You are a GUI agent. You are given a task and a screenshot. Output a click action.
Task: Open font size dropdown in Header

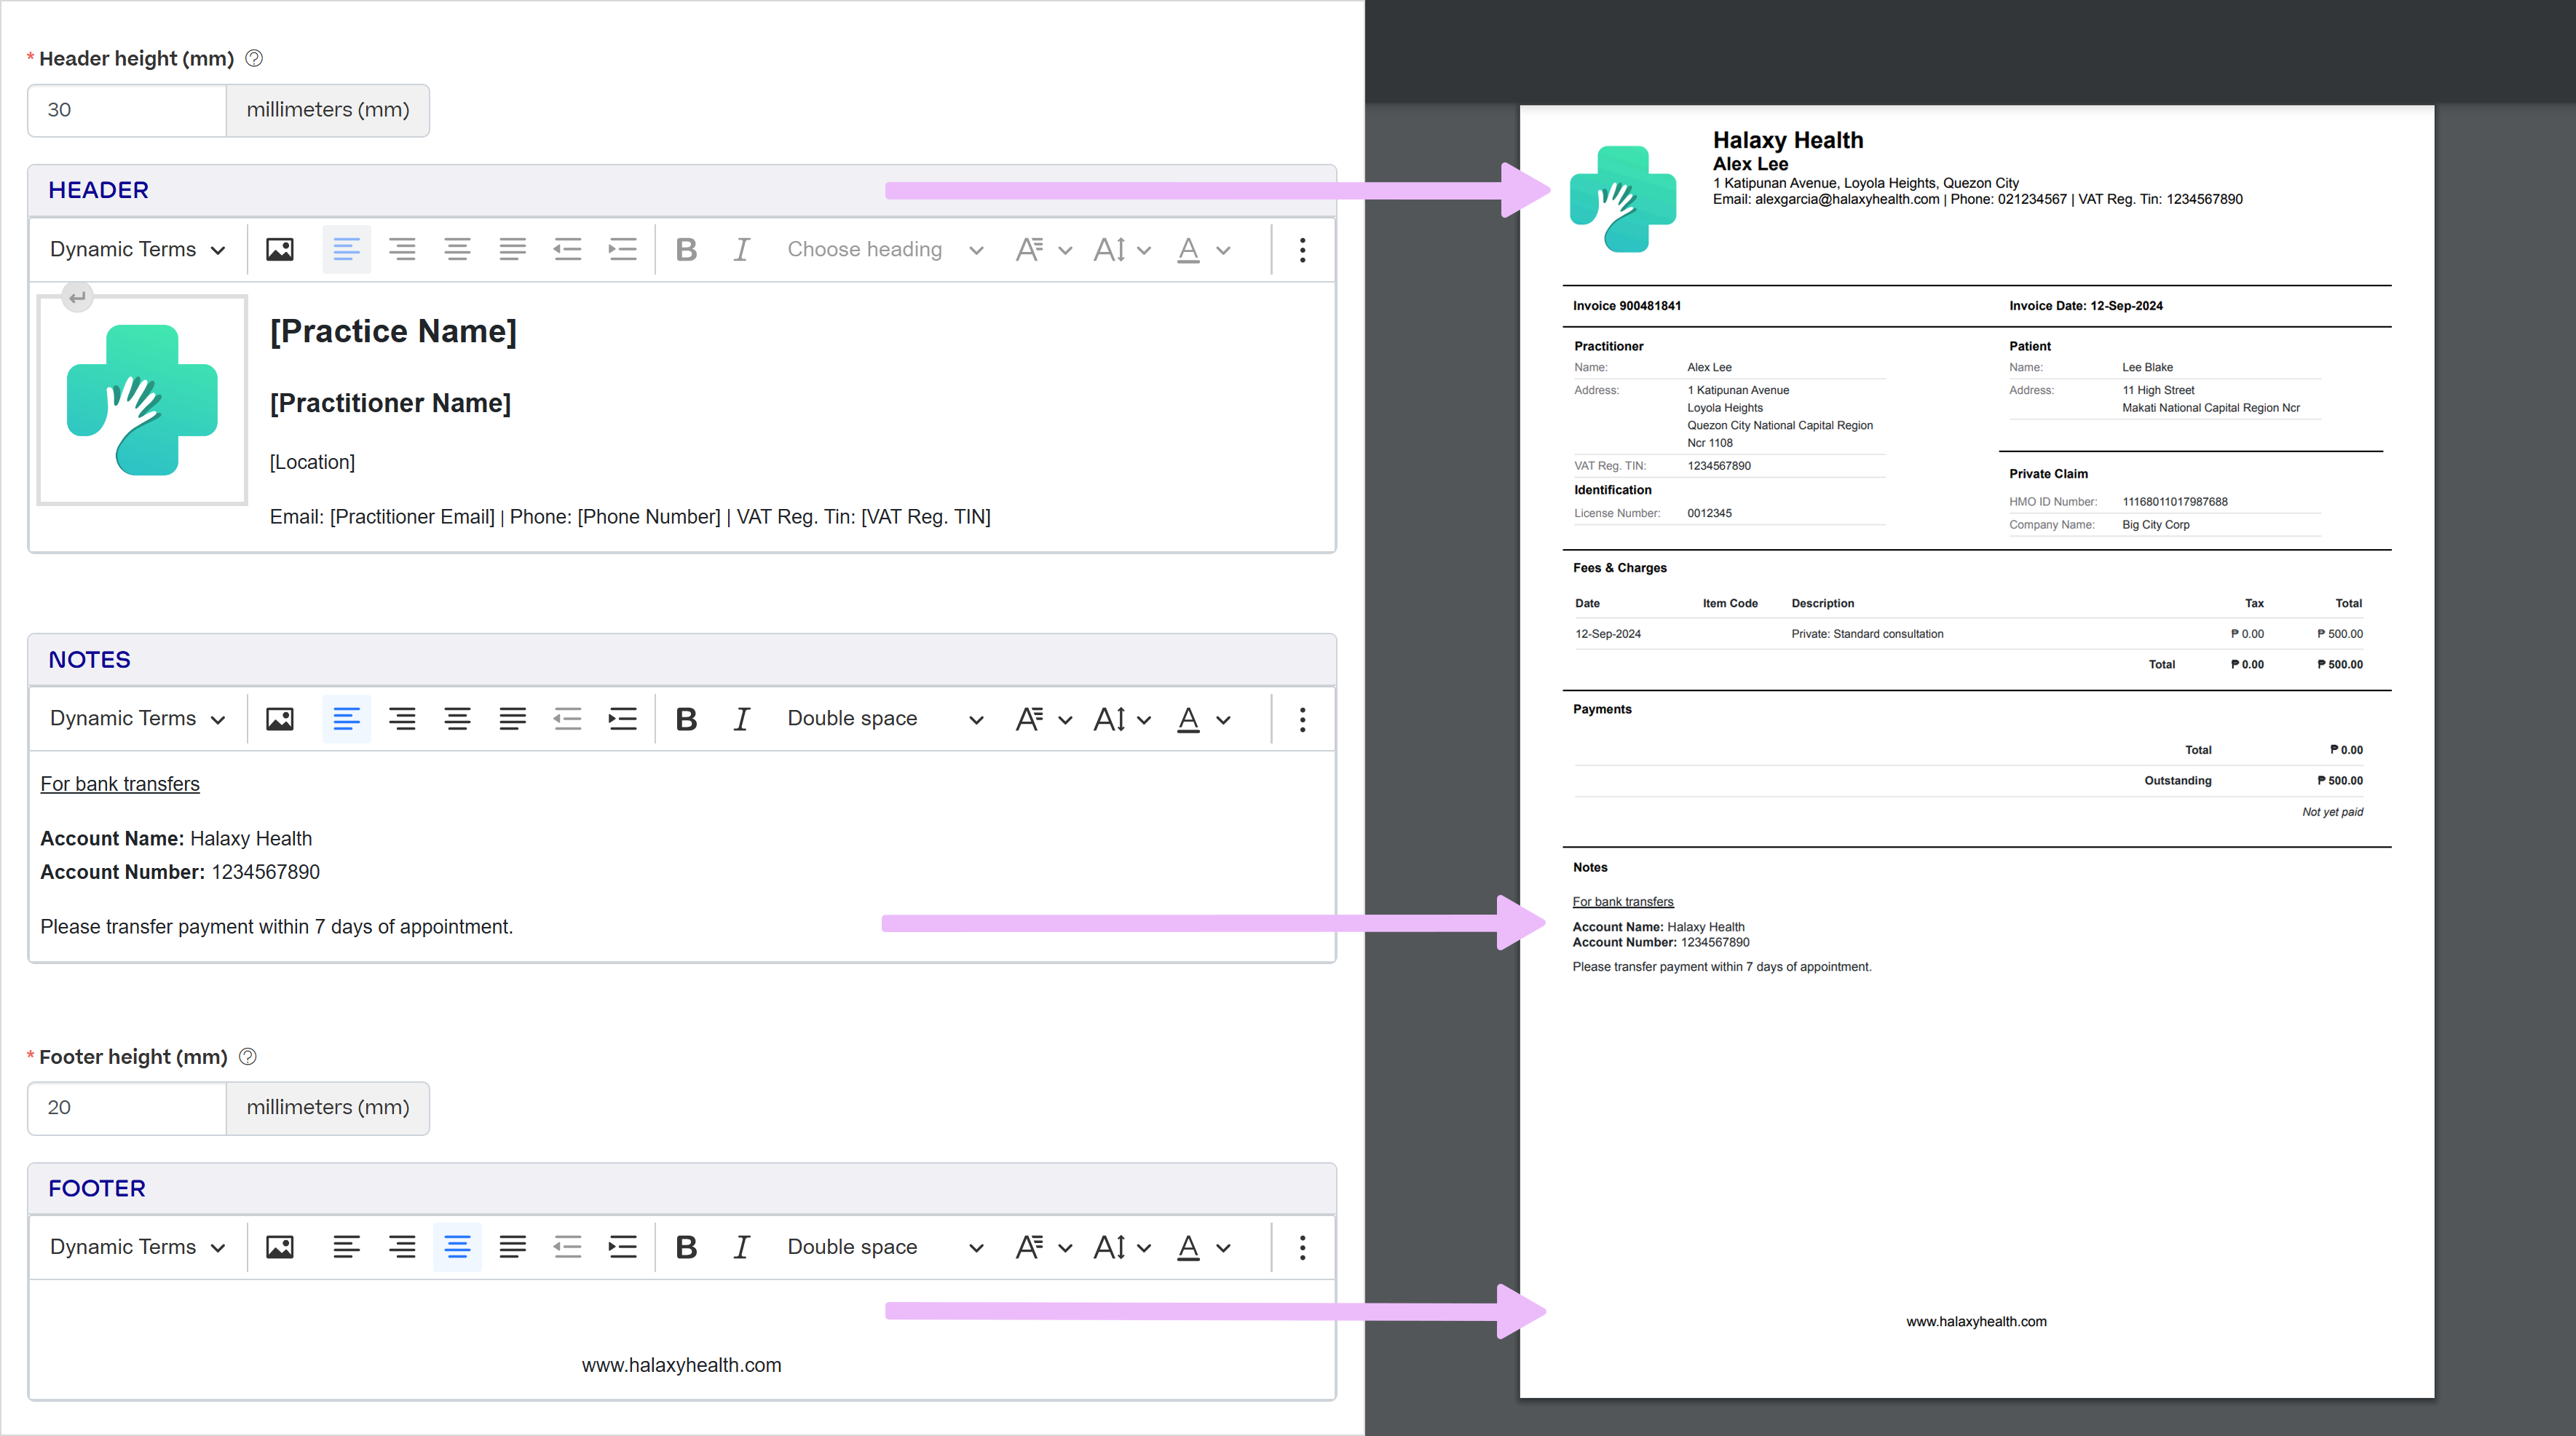[1122, 250]
